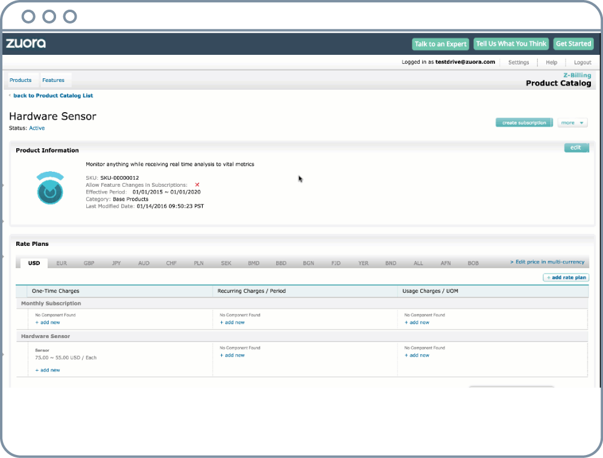Go to the Features tab
This screenshot has width=603, height=458.
coord(53,80)
